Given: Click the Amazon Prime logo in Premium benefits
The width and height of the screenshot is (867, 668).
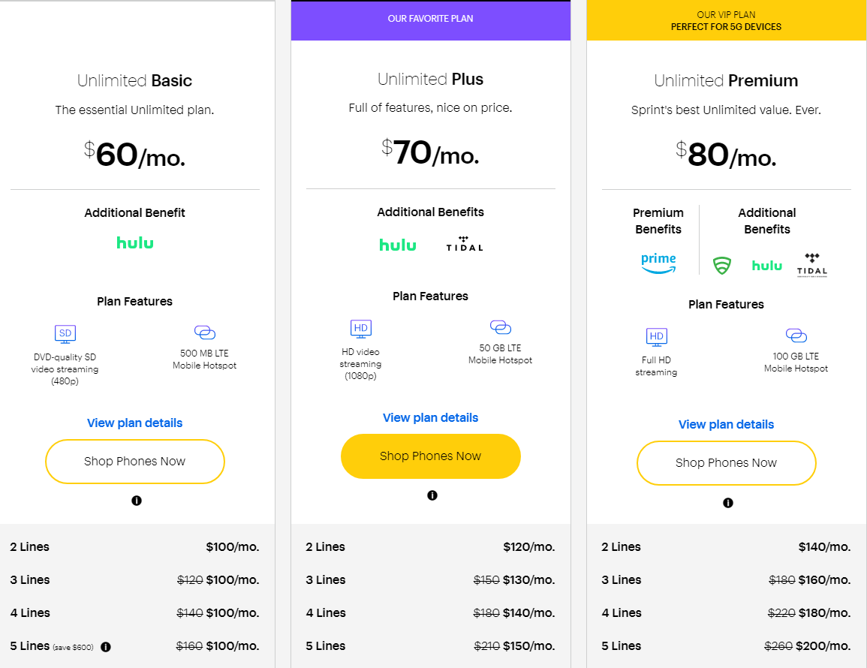Looking at the screenshot, I should click(x=658, y=263).
